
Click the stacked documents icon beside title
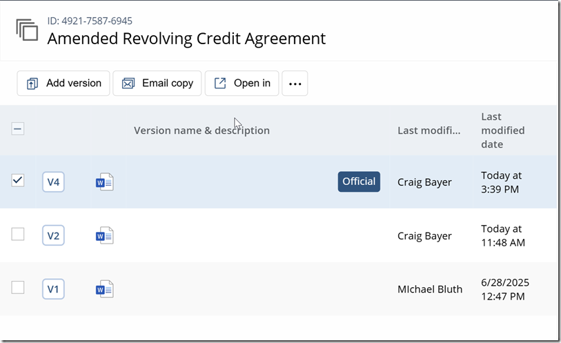(x=27, y=30)
